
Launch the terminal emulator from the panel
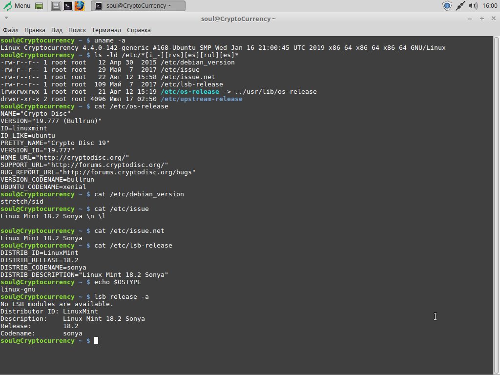pos(67,6)
